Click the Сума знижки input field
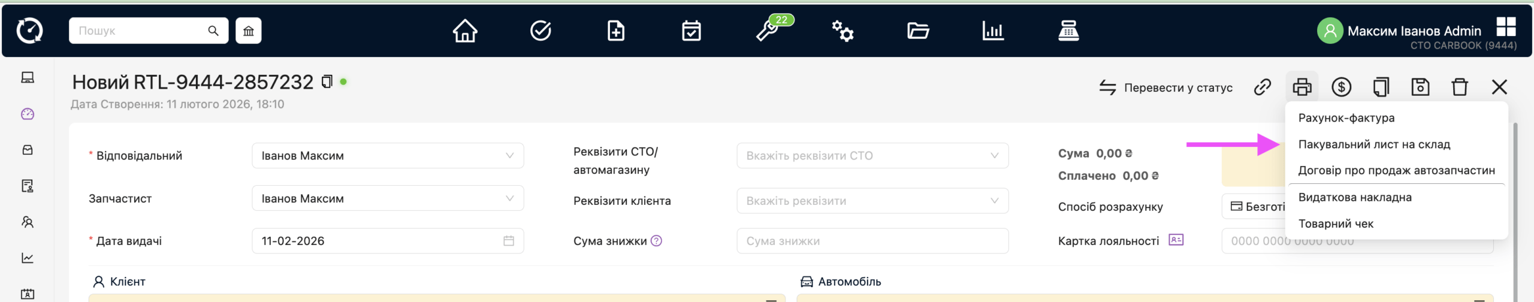Screen dimensions: 1534x302 tap(872, 241)
